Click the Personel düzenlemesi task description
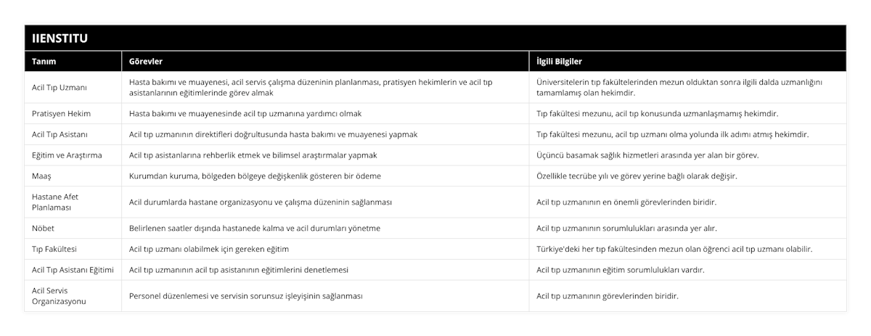Viewport: 871px width, 336px height. pos(246,296)
